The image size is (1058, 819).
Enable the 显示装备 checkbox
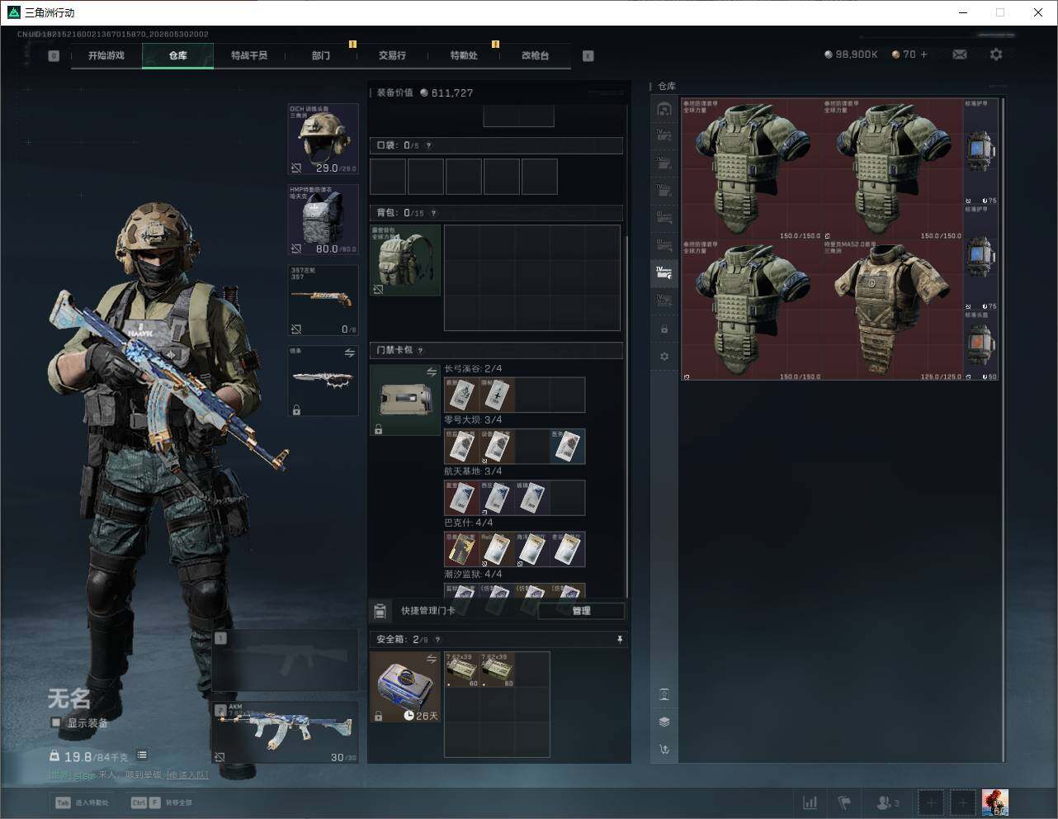[x=56, y=722]
